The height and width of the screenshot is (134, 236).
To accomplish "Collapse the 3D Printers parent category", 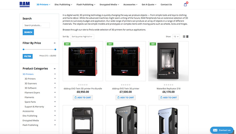I will coord(55,74).
